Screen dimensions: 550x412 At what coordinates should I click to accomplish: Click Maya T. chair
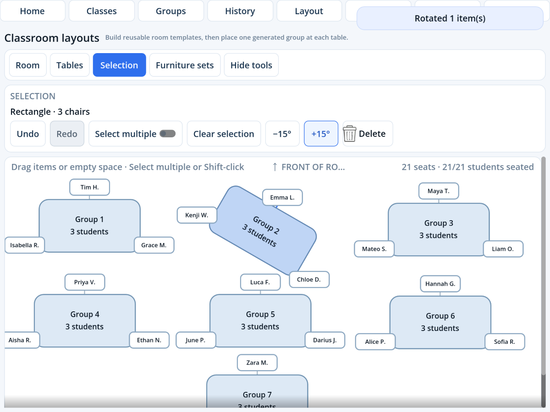pyautogui.click(x=439, y=191)
